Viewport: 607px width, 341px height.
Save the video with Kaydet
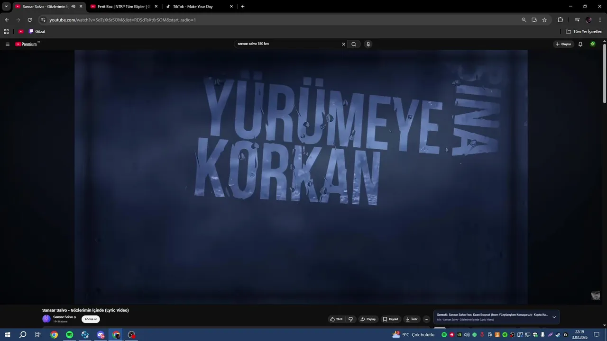tap(391, 319)
